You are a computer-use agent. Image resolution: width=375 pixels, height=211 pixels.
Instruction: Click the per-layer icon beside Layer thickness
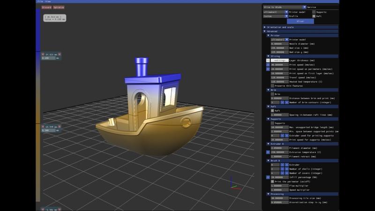[268, 60]
